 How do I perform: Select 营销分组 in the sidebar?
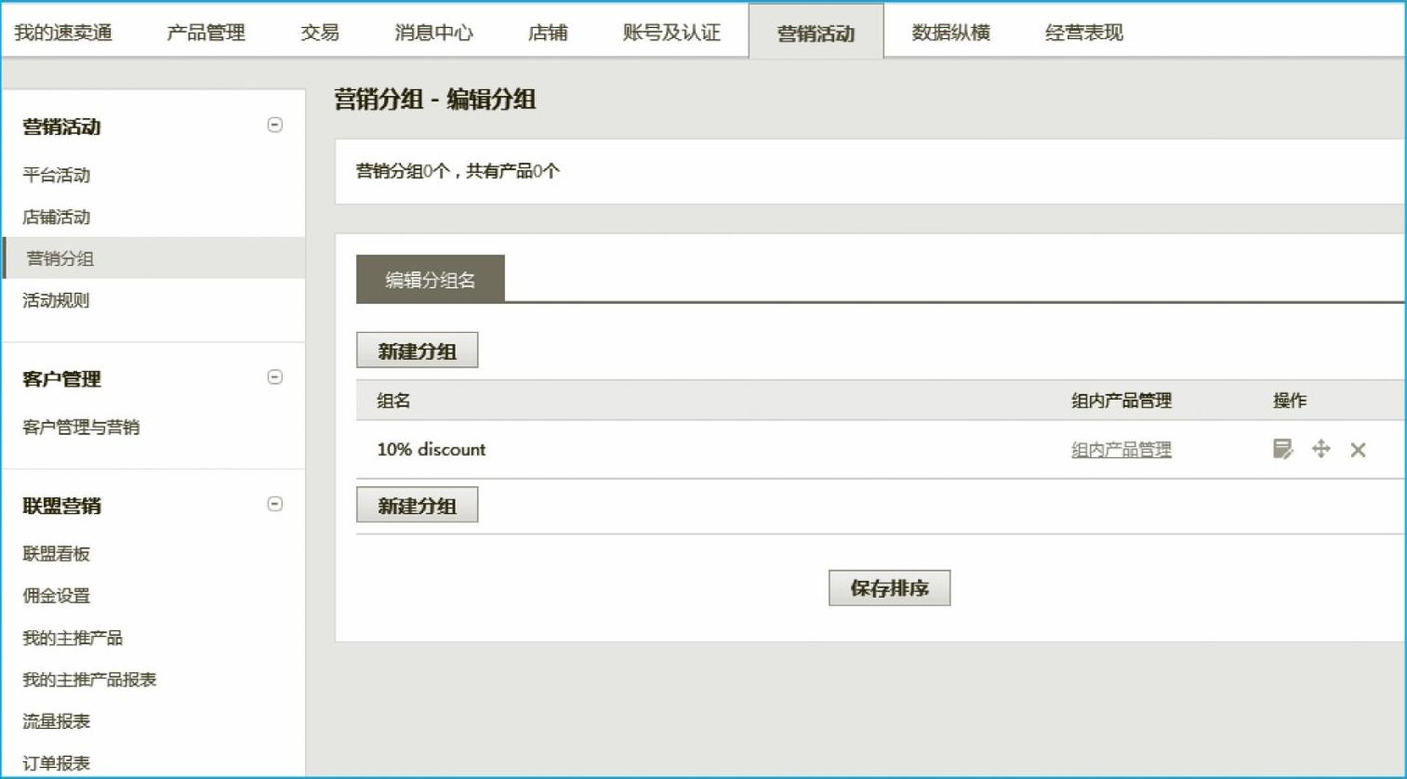coord(154,257)
